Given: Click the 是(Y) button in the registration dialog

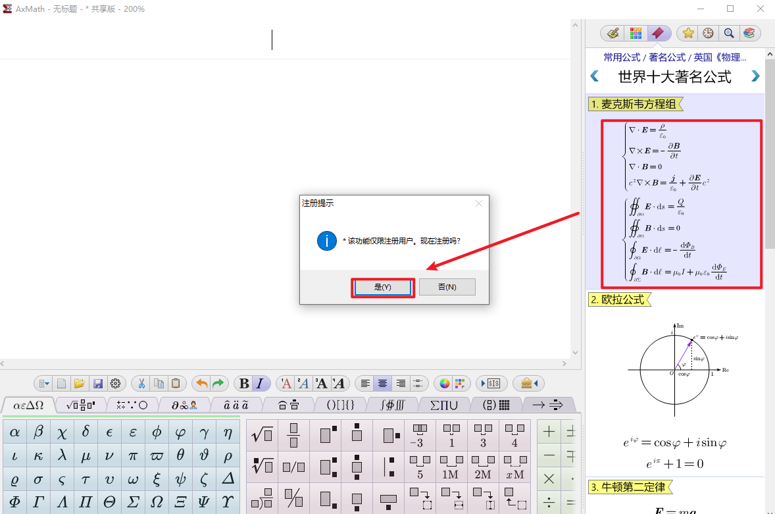Looking at the screenshot, I should click(382, 288).
